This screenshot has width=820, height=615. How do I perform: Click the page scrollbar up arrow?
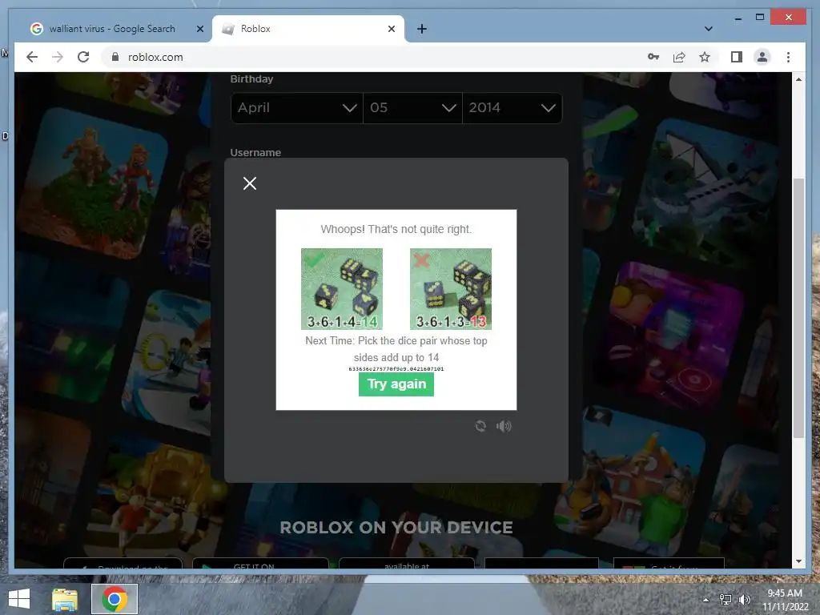[x=798, y=79]
